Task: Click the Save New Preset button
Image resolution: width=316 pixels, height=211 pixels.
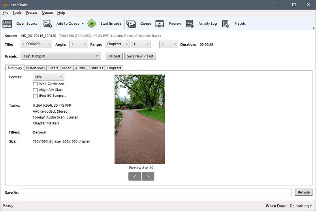Action: [x=140, y=56]
